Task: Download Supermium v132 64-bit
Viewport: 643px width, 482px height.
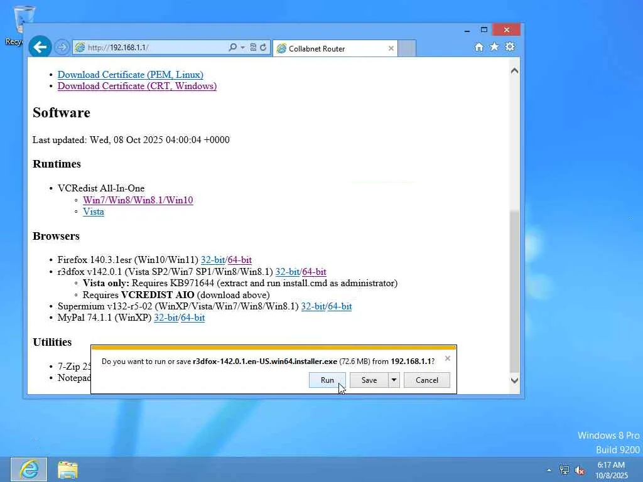Action: [340, 306]
